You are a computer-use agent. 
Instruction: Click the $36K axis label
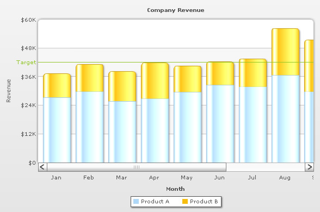pyautogui.click(x=28, y=77)
